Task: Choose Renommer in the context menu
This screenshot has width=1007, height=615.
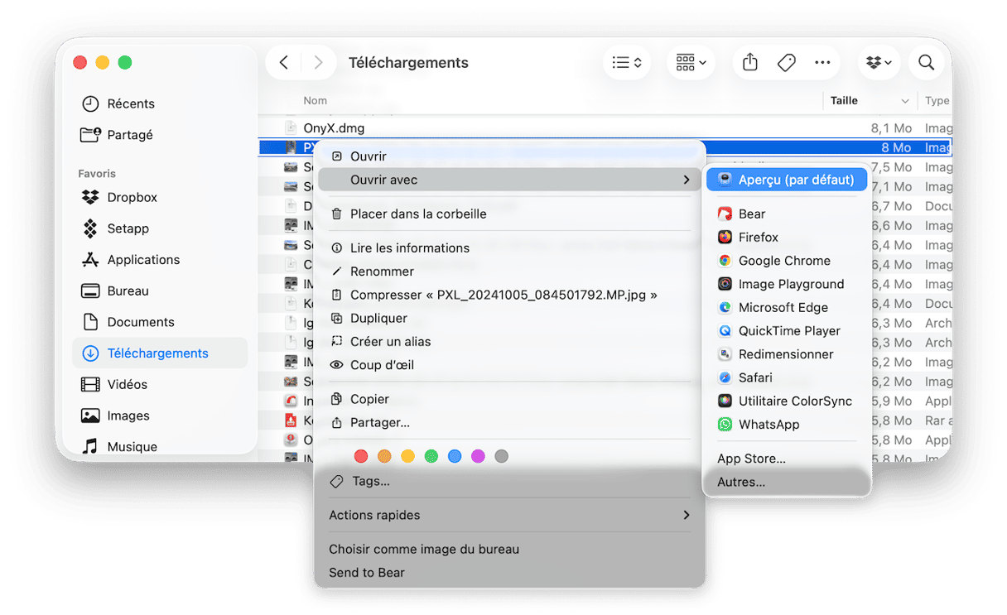Action: pyautogui.click(x=509, y=271)
